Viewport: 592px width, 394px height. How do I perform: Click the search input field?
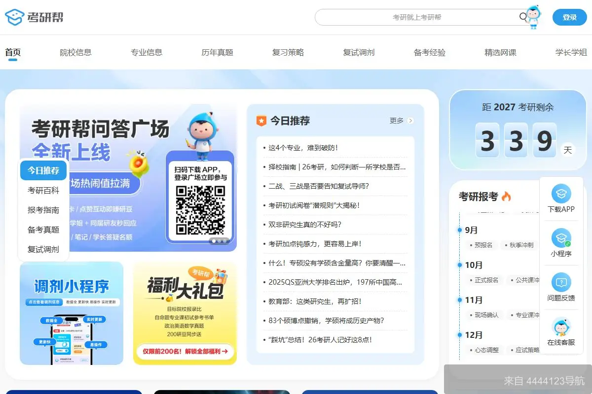click(419, 17)
